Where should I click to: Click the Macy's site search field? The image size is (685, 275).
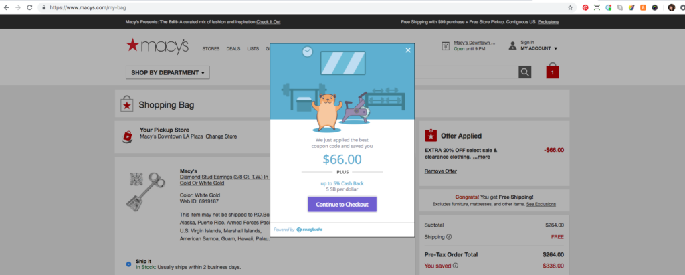point(466,72)
